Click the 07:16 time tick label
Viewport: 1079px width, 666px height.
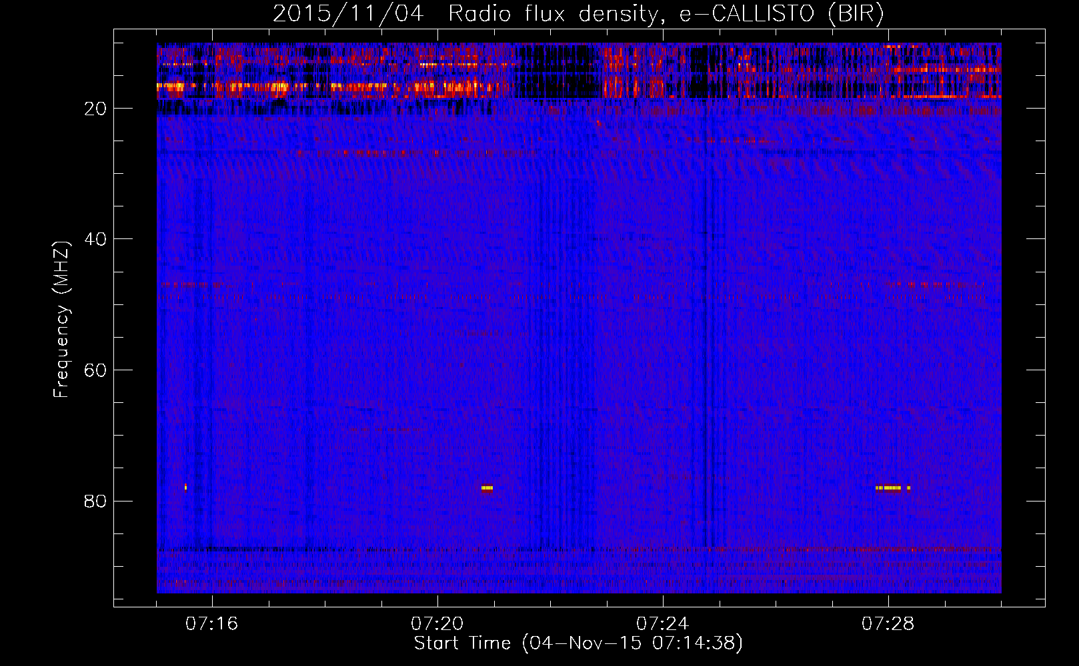[x=211, y=624]
